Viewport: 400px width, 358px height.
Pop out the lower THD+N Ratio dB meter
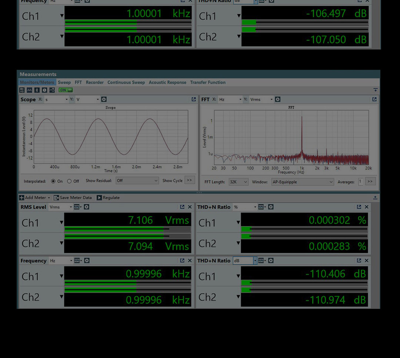pos(359,260)
